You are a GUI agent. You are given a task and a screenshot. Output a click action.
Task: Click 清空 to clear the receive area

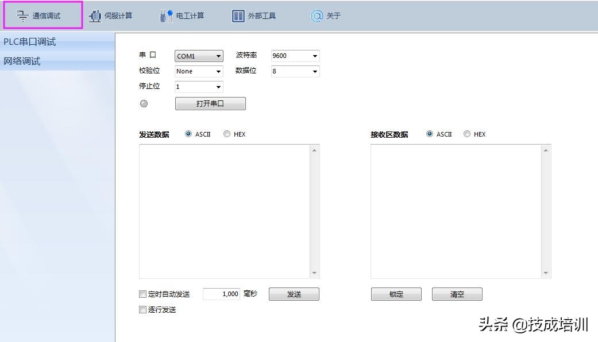(457, 294)
